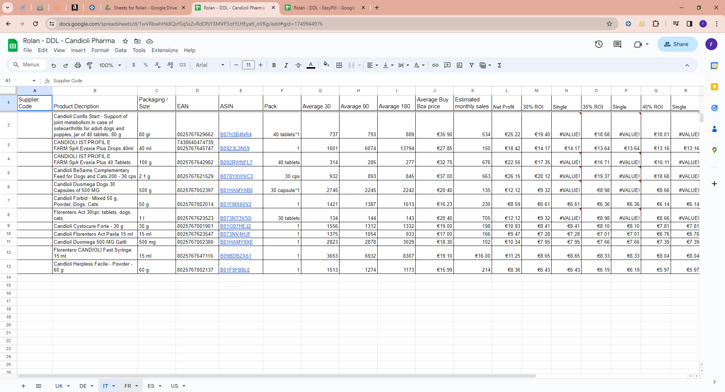Bookmark this page with star icon
The height and width of the screenshot is (392, 725).
pyautogui.click(x=609, y=24)
